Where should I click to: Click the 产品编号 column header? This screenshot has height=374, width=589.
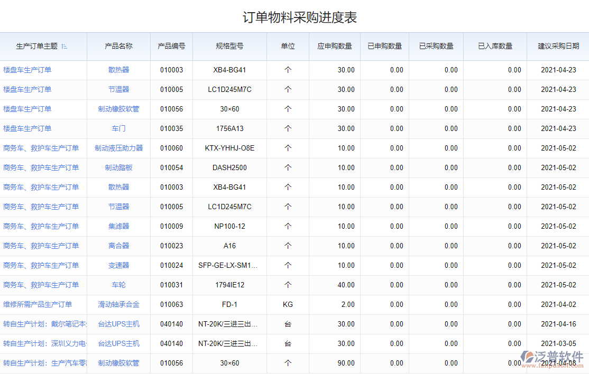pyautogui.click(x=171, y=46)
